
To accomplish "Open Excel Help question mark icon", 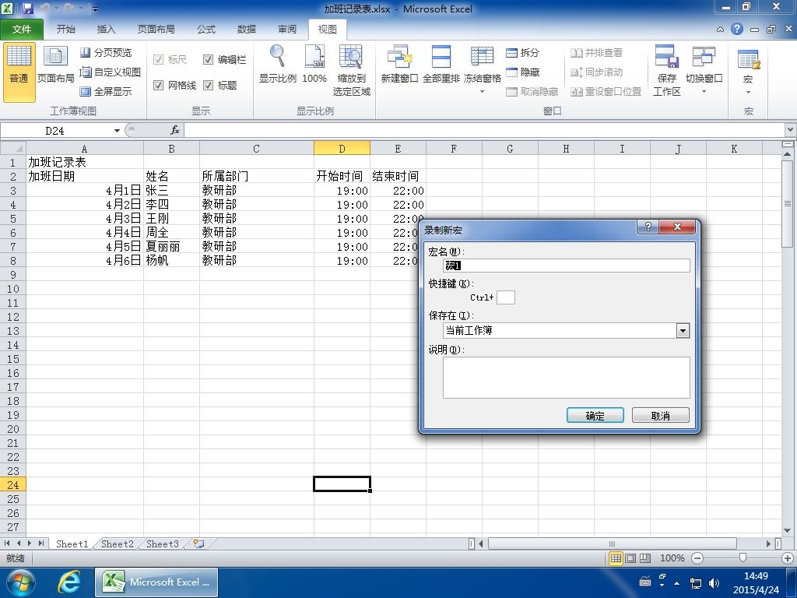I will coord(736,29).
